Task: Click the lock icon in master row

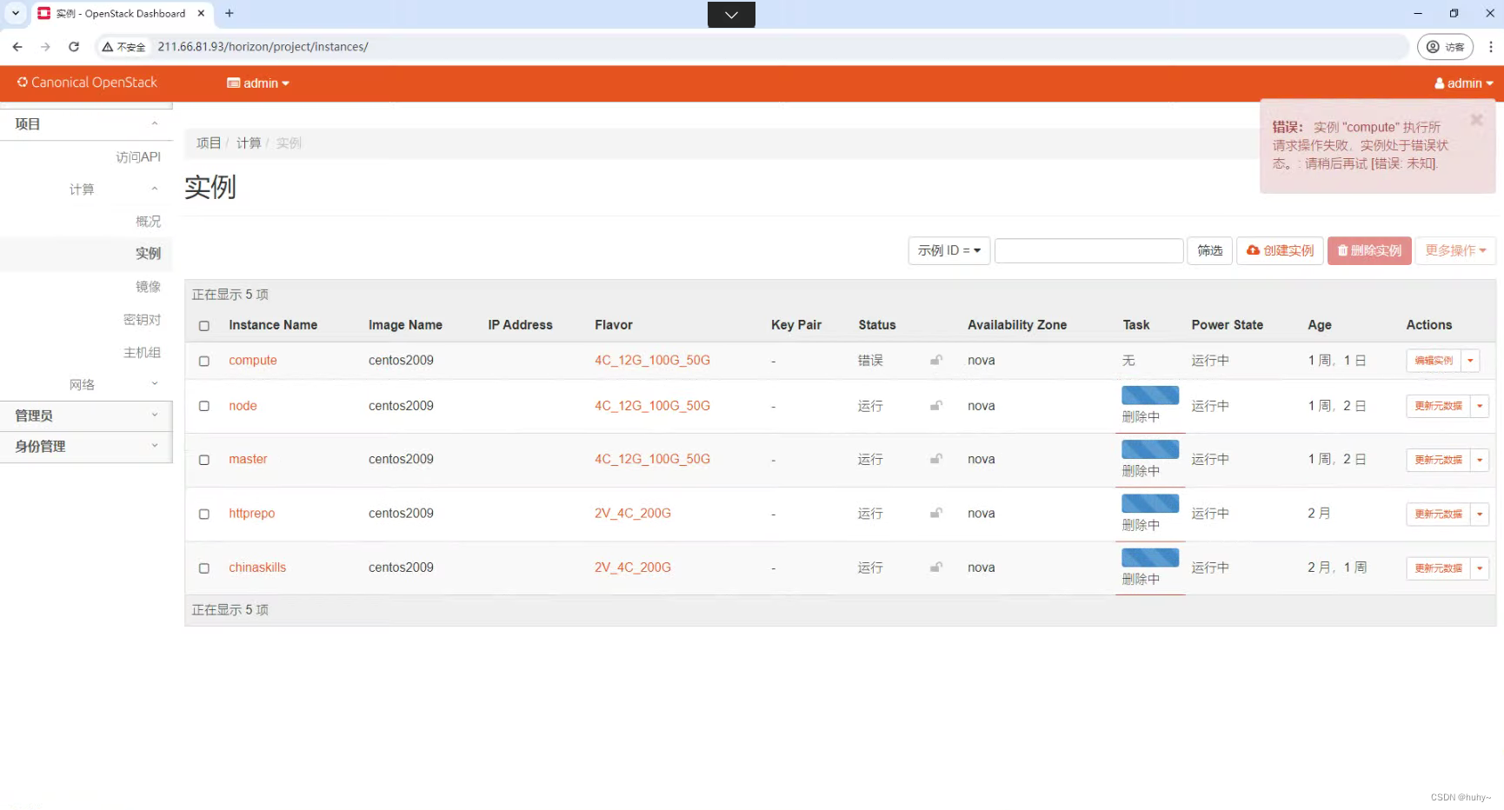Action: point(936,459)
